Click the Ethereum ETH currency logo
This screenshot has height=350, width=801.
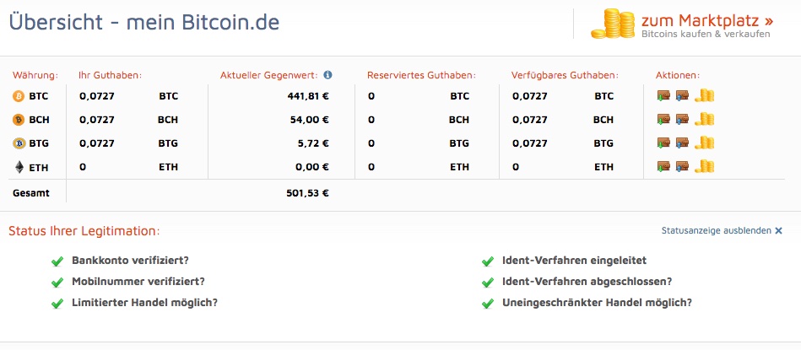tap(19, 167)
